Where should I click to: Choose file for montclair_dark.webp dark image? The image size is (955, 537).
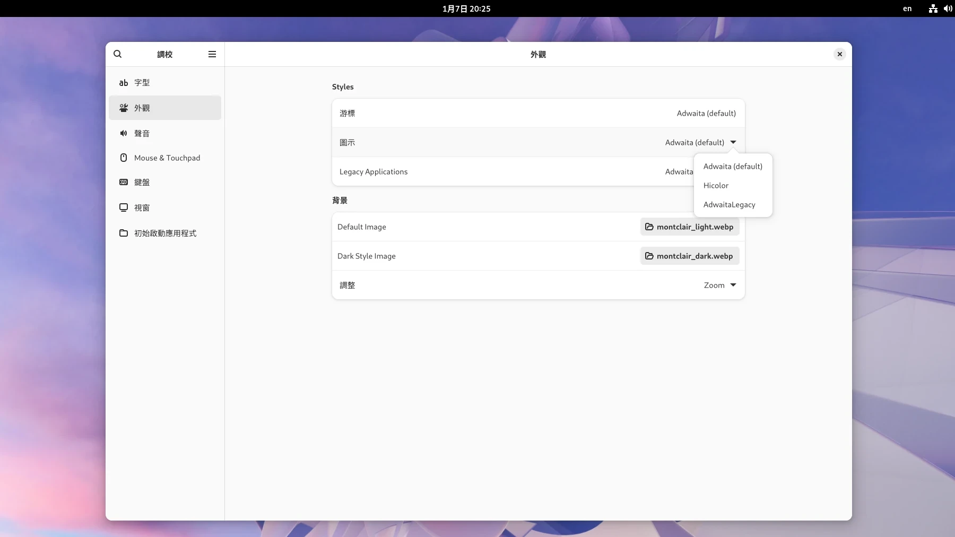pos(689,256)
